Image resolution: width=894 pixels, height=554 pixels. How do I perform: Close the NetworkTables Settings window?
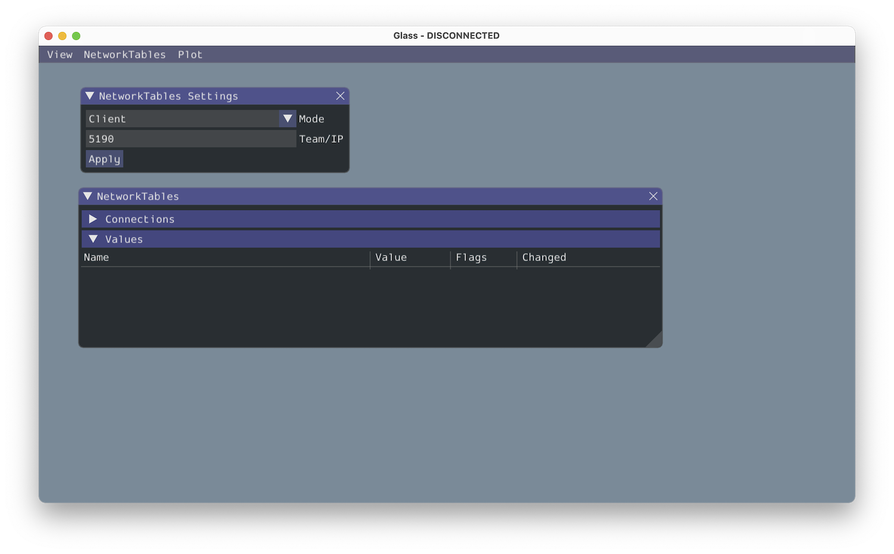click(x=340, y=96)
